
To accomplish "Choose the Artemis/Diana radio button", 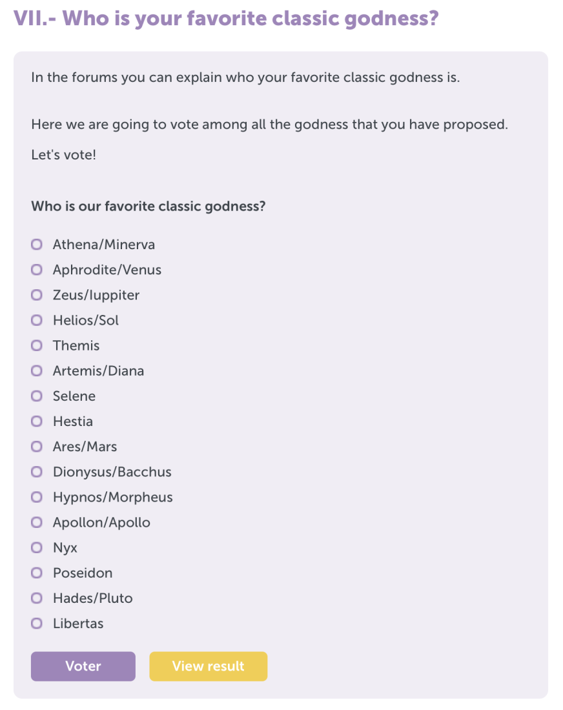I will 37,371.
